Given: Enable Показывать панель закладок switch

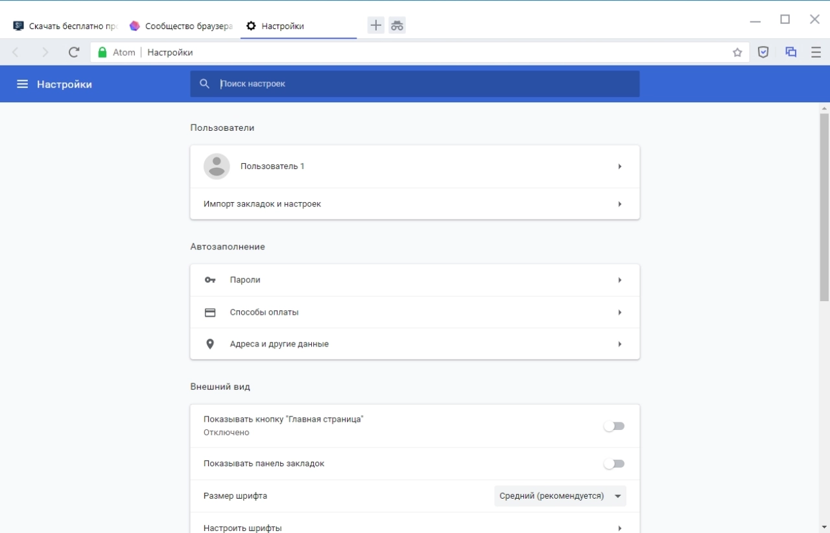Looking at the screenshot, I should pos(613,464).
